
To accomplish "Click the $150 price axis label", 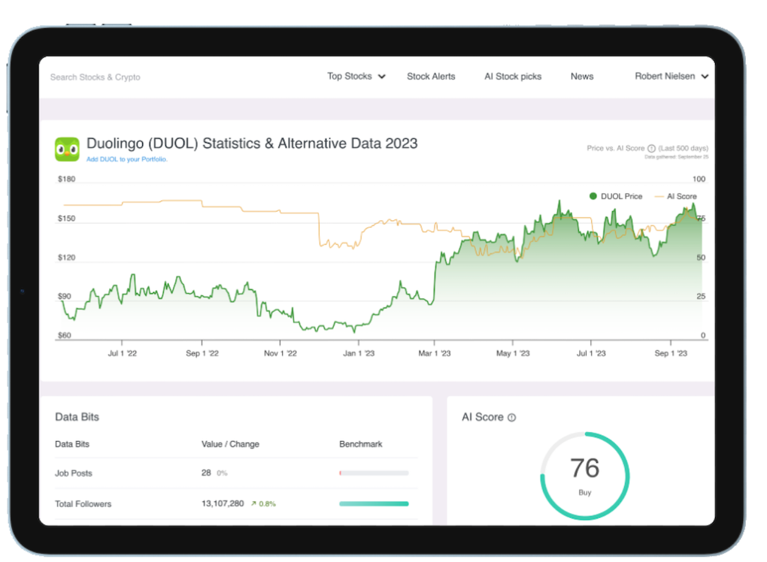I will click(66, 219).
